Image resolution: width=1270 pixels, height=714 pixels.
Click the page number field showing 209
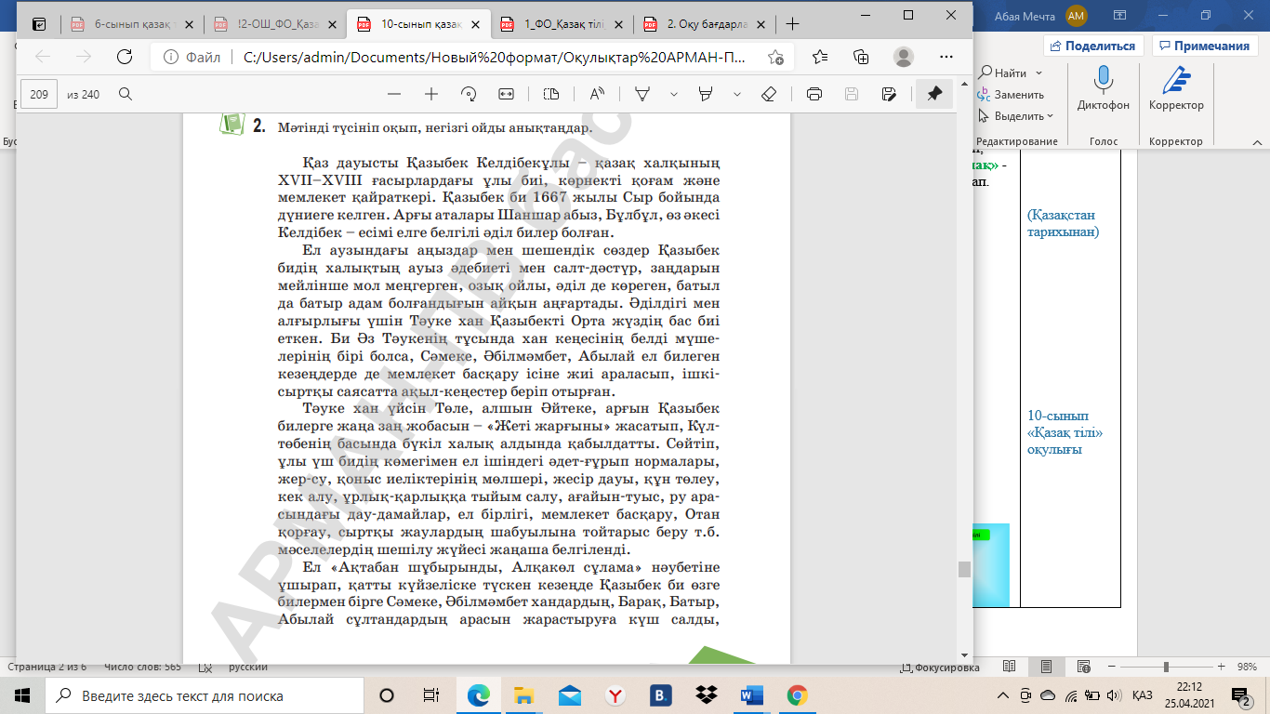coord(39,94)
